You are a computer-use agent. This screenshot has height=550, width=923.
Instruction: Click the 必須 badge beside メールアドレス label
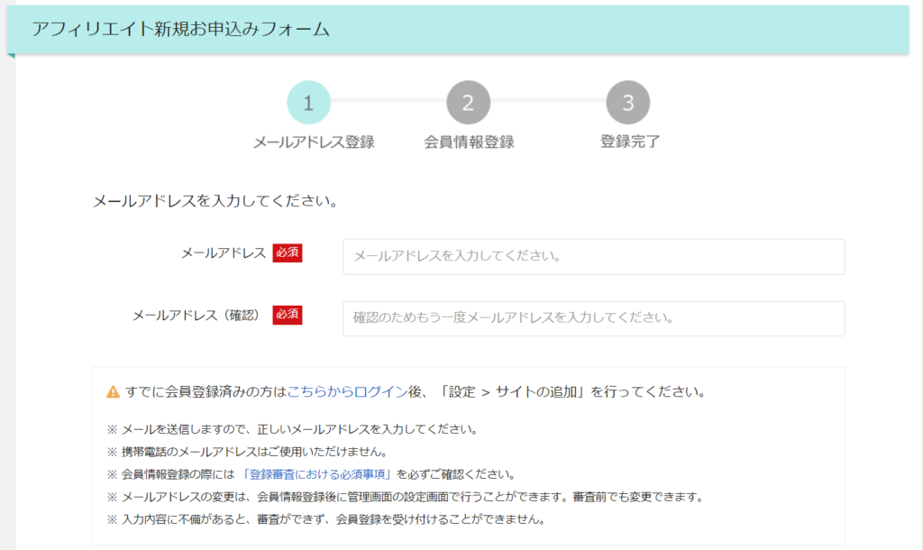point(288,252)
